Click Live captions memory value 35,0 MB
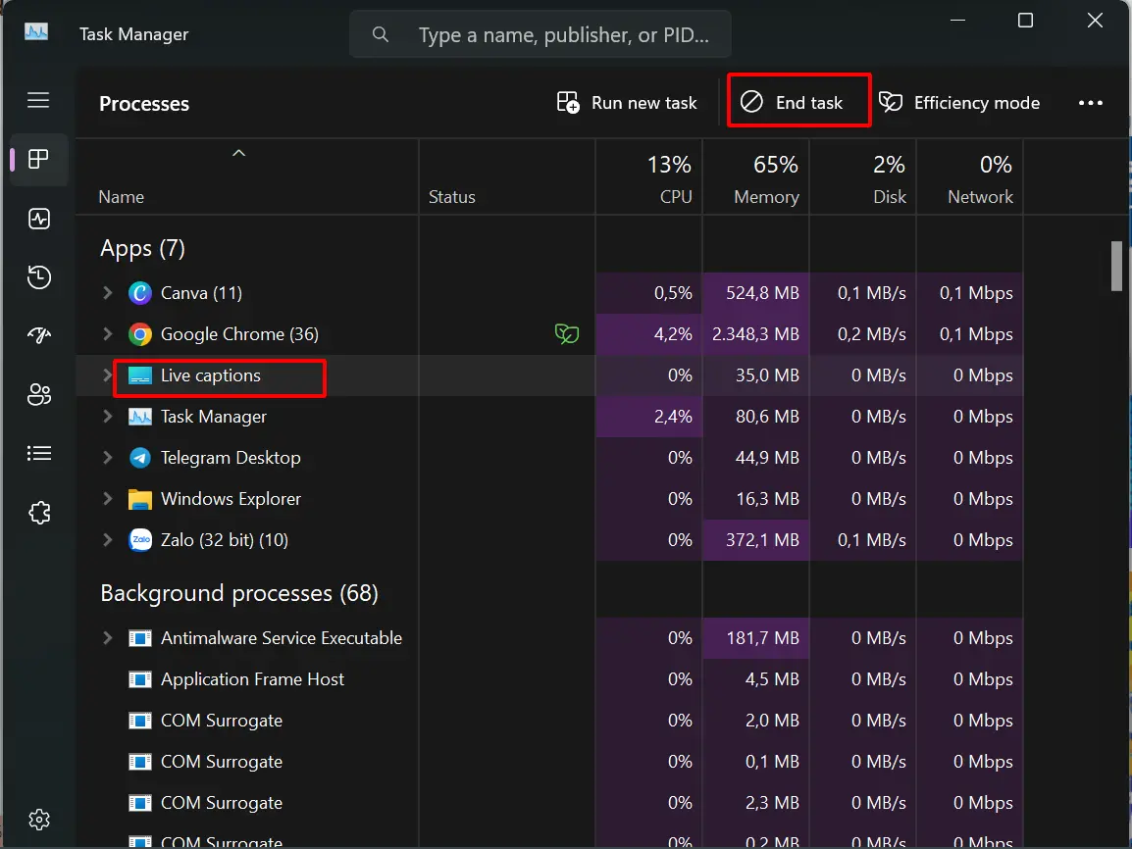Image resolution: width=1132 pixels, height=849 pixels. [767, 375]
